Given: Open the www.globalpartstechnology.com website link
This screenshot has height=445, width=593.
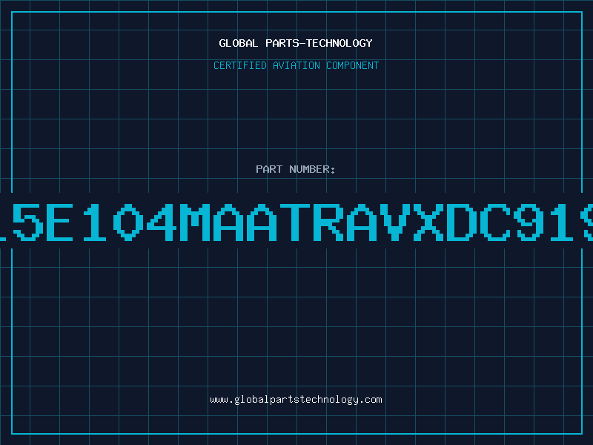Looking at the screenshot, I should (296, 400).
